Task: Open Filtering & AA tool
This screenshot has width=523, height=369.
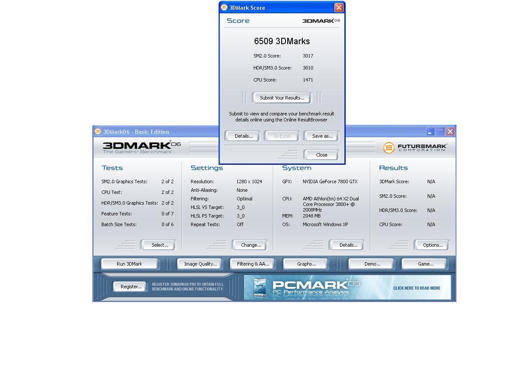Action: tap(252, 264)
